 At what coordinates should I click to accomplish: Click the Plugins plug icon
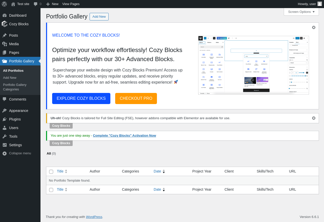(x=5, y=119)
